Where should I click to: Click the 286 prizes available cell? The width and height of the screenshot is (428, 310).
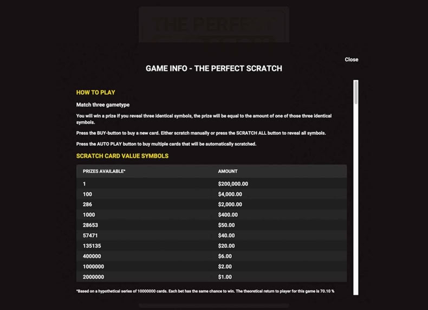point(87,204)
